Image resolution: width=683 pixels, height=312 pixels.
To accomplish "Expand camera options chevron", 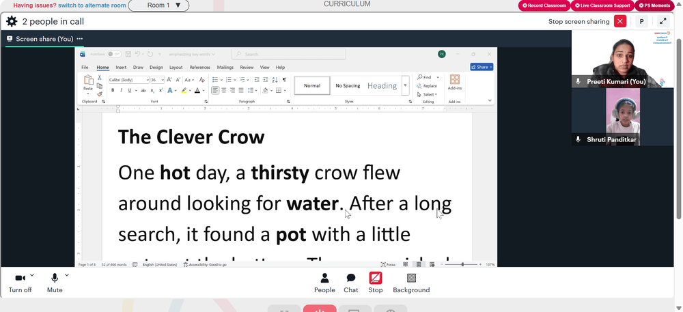I will [32, 275].
